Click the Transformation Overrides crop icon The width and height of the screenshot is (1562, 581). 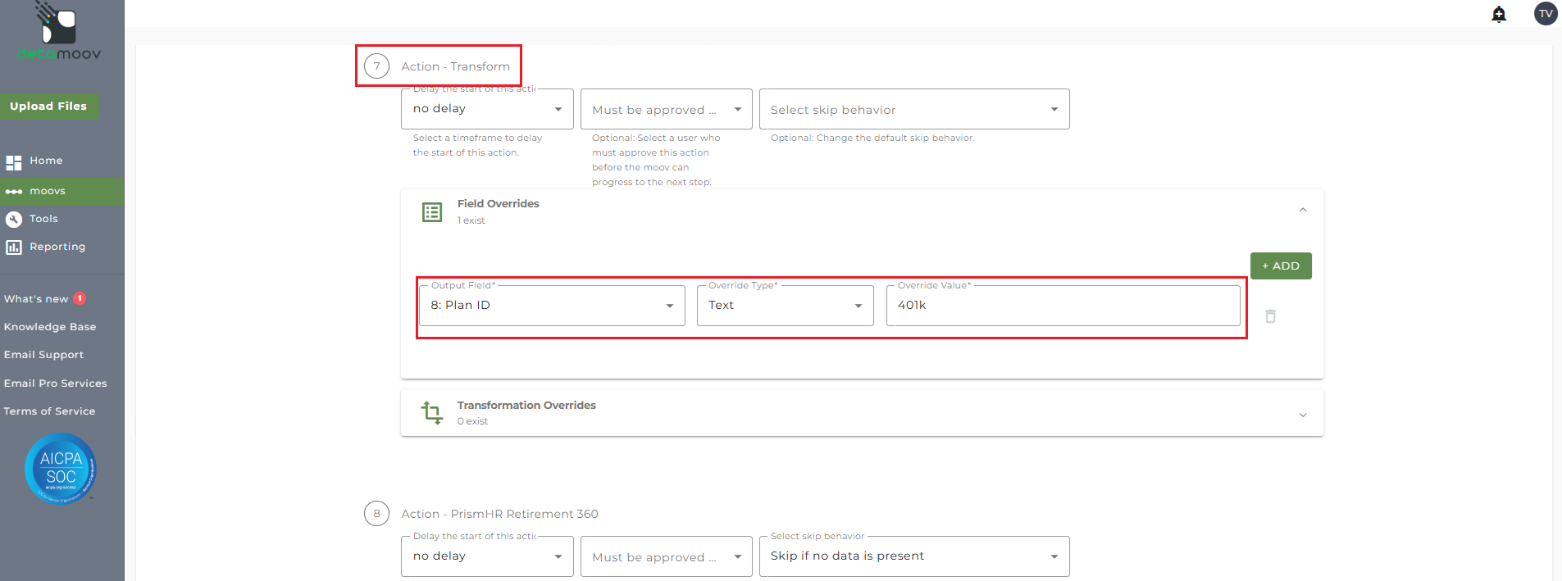(432, 412)
